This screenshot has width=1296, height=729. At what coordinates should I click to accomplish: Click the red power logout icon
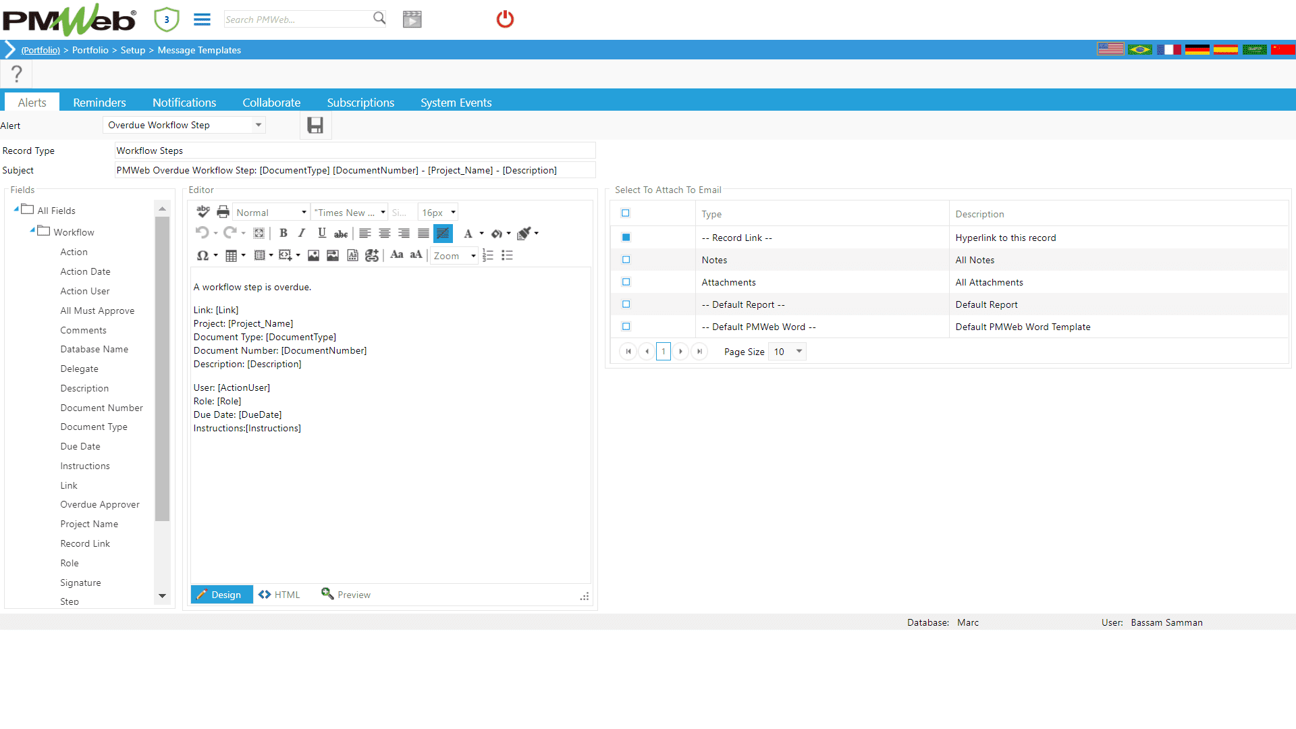click(x=505, y=19)
